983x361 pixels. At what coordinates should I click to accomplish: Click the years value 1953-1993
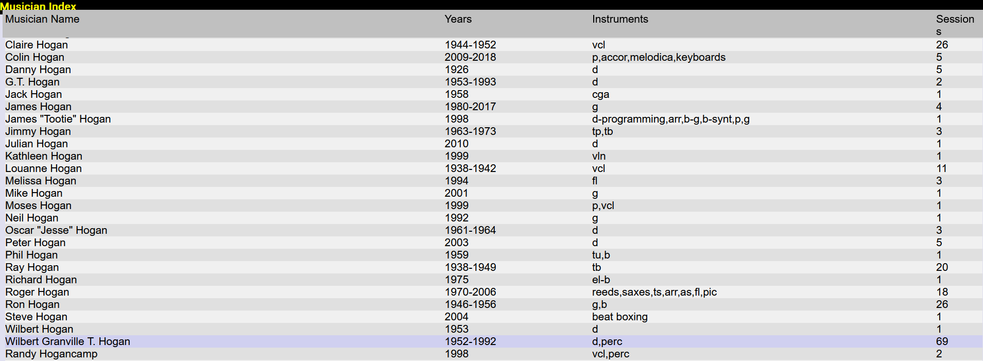pos(470,82)
